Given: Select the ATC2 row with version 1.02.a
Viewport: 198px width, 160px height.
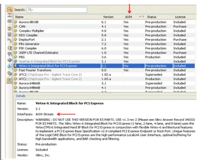Looking at the screenshot, I should coord(104,74).
